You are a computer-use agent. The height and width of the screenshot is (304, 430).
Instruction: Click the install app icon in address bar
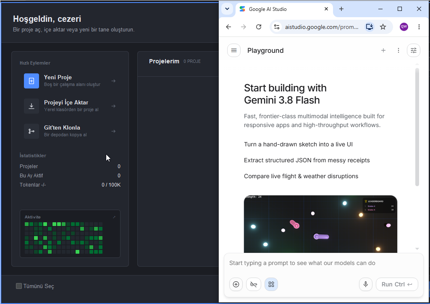(370, 27)
